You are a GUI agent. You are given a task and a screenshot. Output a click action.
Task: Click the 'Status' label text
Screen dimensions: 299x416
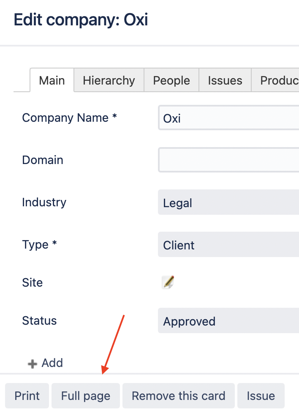(x=39, y=320)
